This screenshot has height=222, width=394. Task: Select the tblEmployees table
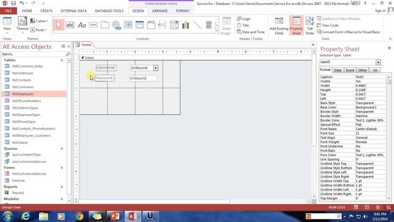click(x=34, y=94)
